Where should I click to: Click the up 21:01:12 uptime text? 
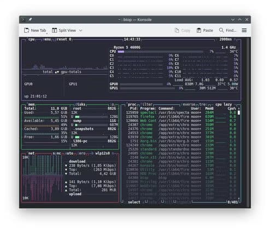click(36, 96)
